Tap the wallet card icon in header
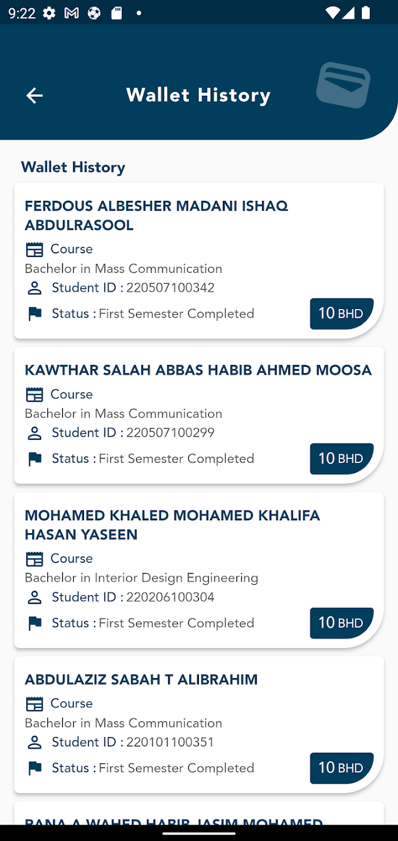Viewport: 398px width, 841px height. pyautogui.click(x=343, y=85)
